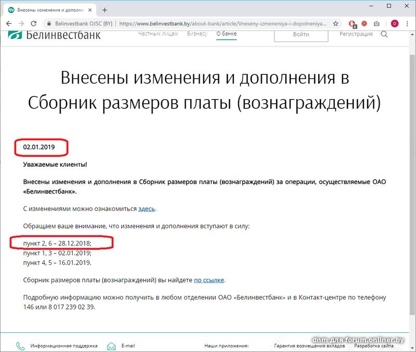The height and width of the screenshot is (352, 416).
Task: Select the О банке navigation tab
Action: point(226,34)
